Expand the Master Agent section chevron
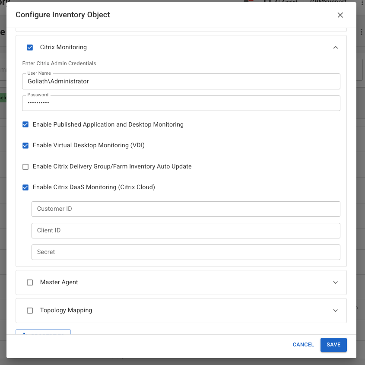 tap(336, 282)
